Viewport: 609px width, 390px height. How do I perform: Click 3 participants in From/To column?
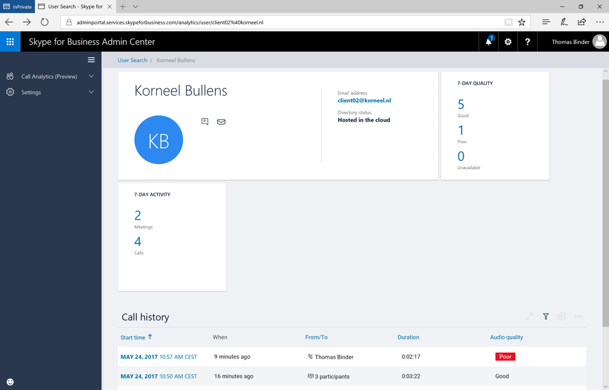click(332, 377)
